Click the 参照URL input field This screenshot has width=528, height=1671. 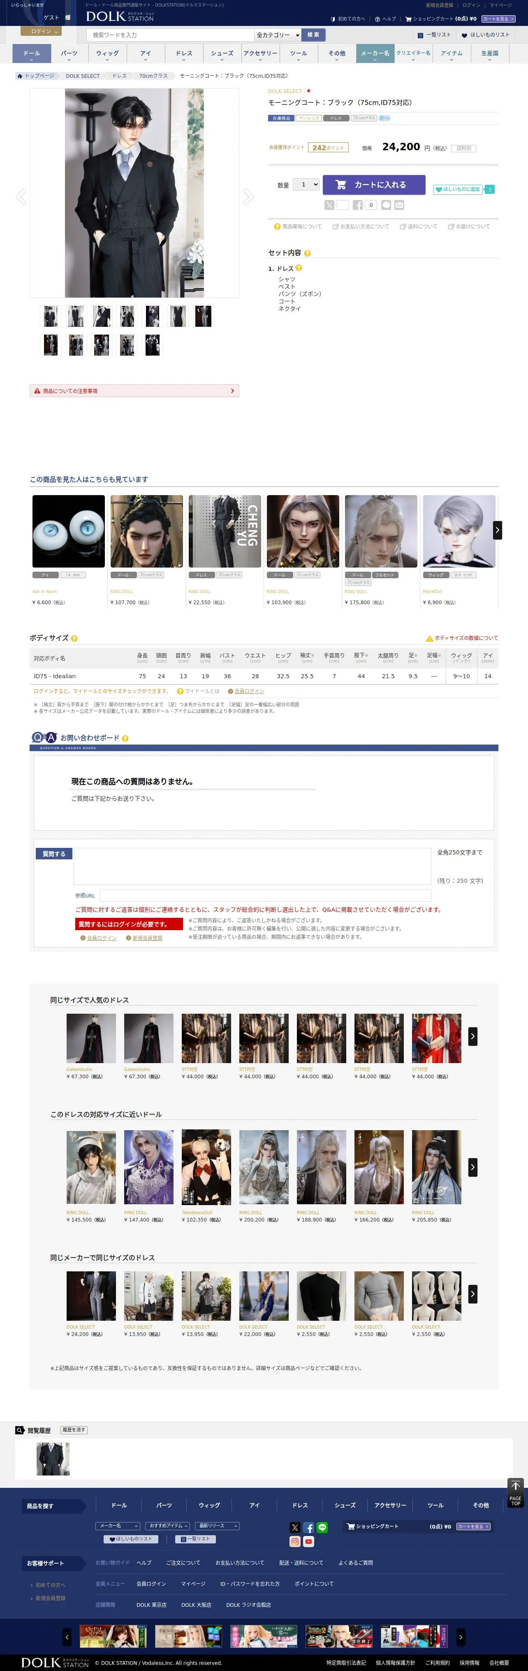tap(266, 895)
